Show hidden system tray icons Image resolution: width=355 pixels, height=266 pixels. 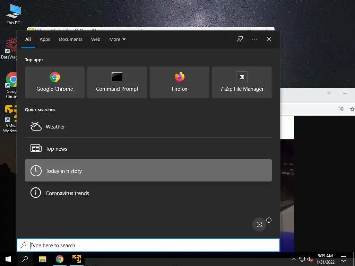293,259
